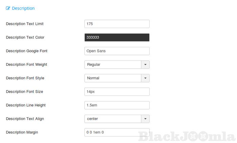Click the Font Style dropdown arrow

click(x=145, y=78)
